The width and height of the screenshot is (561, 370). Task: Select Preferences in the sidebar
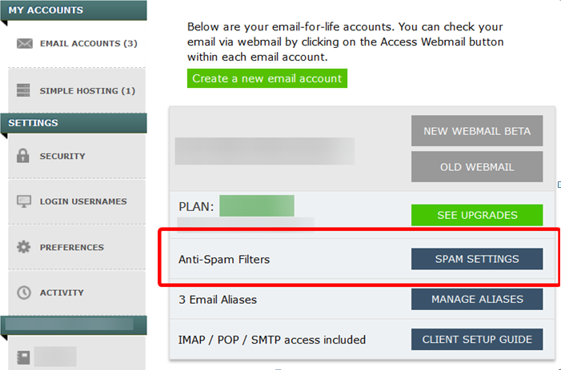pyautogui.click(x=71, y=247)
